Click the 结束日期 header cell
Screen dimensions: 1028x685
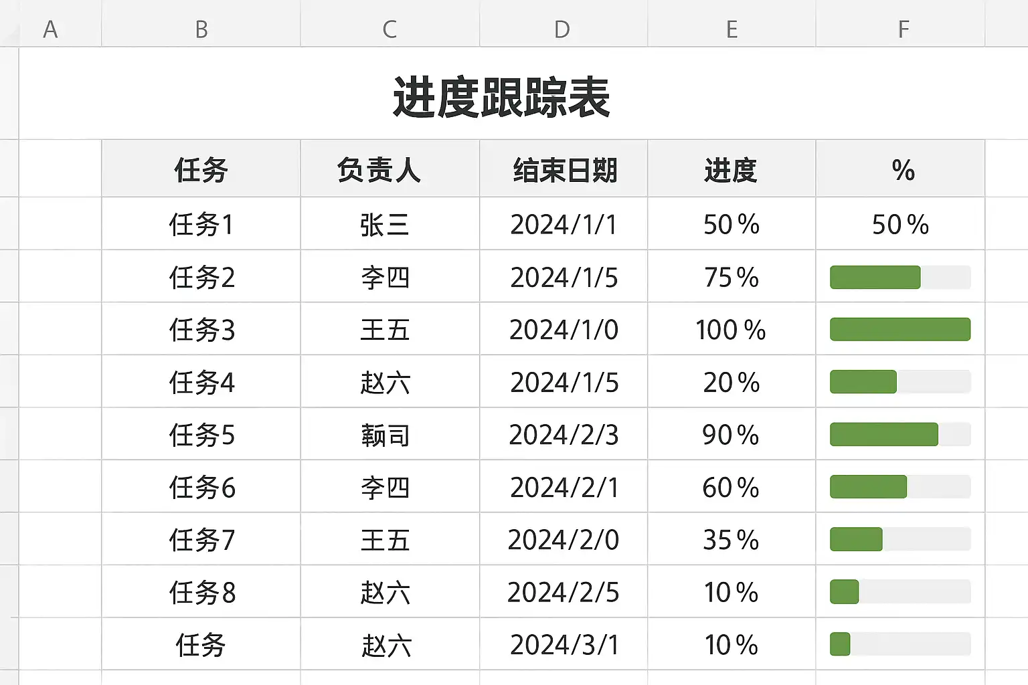[564, 170]
